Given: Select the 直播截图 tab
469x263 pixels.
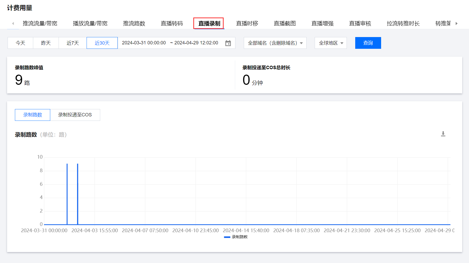Looking at the screenshot, I should (x=285, y=23).
